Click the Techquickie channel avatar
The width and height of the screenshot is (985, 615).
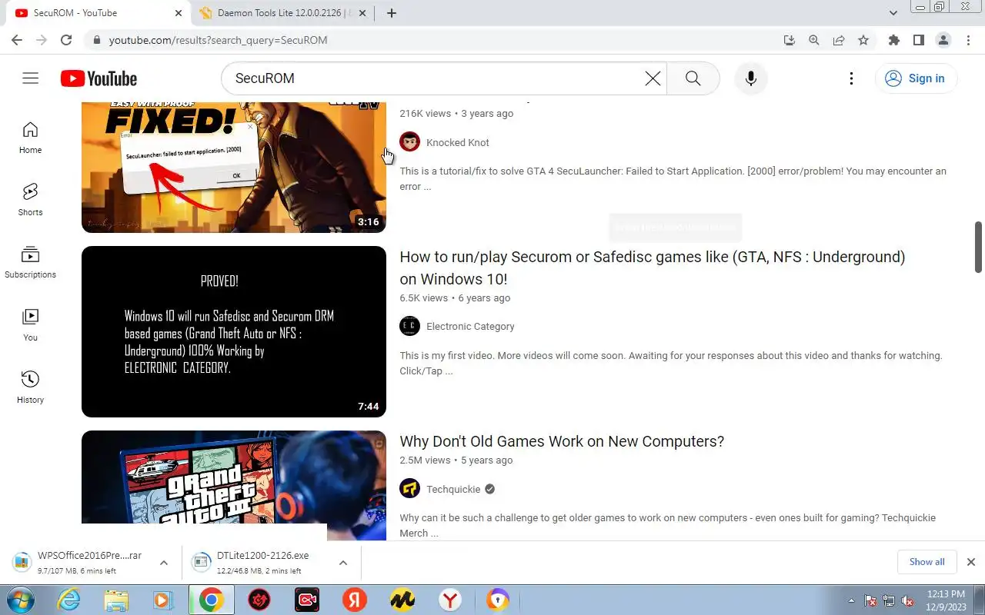[x=410, y=489]
